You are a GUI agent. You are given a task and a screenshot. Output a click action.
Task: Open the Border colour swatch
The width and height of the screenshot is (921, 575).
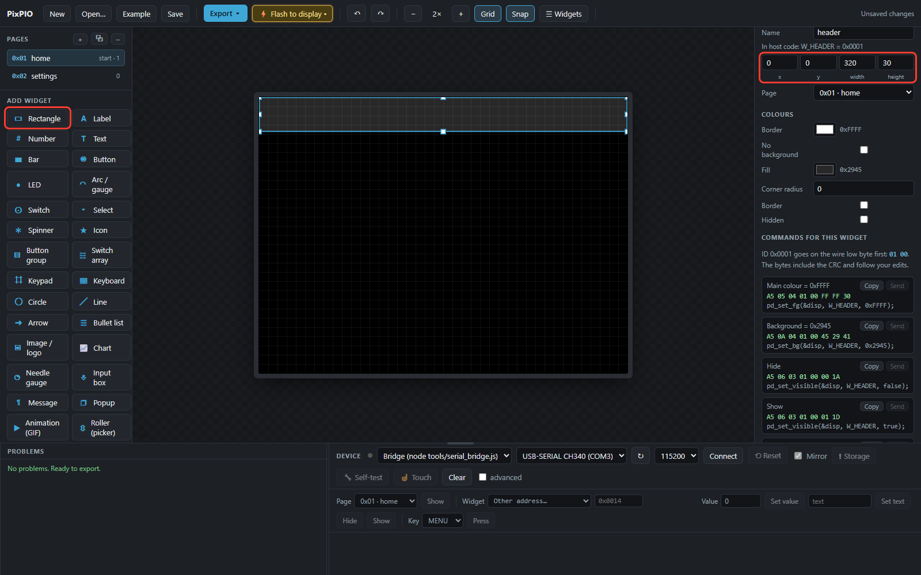tap(824, 129)
